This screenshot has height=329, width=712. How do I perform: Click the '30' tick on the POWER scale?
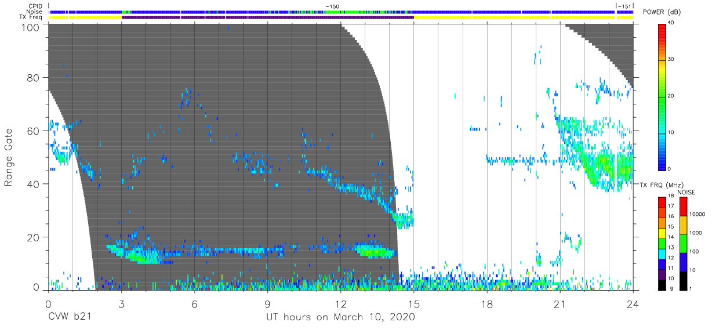672,60
